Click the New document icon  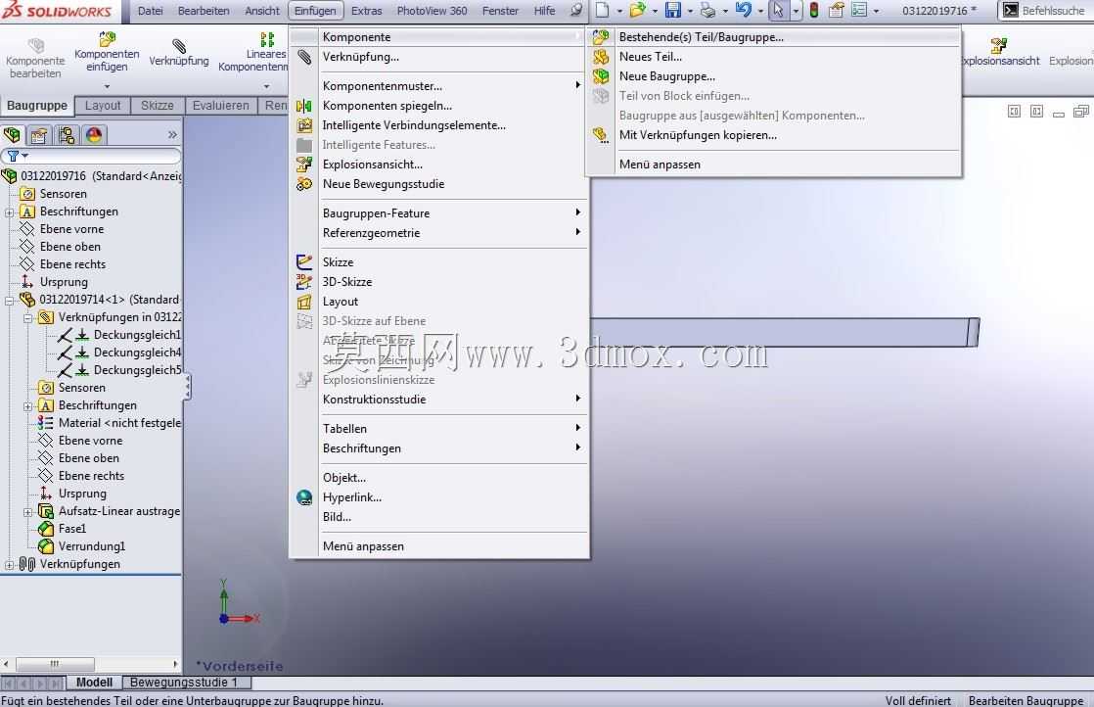[602, 11]
